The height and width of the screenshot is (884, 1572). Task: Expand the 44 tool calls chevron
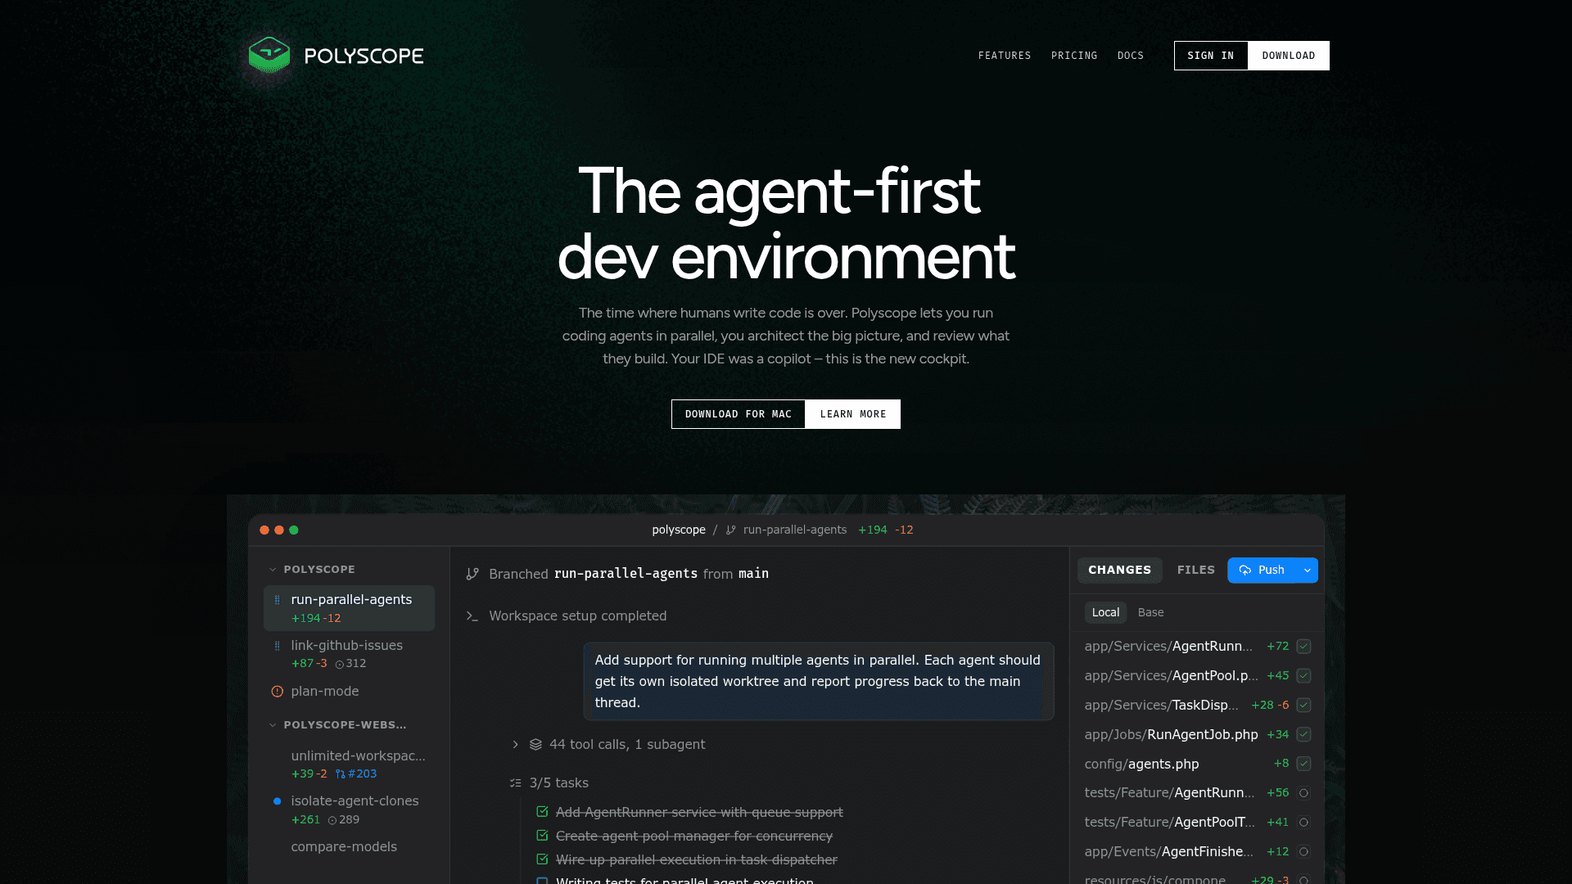[515, 745]
